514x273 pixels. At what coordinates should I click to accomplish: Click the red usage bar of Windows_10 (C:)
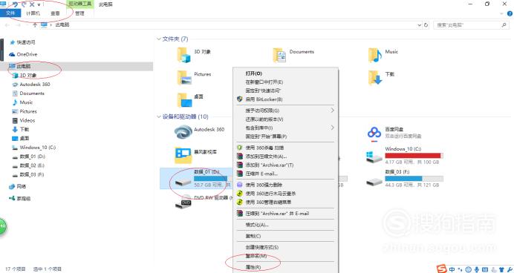(414, 156)
